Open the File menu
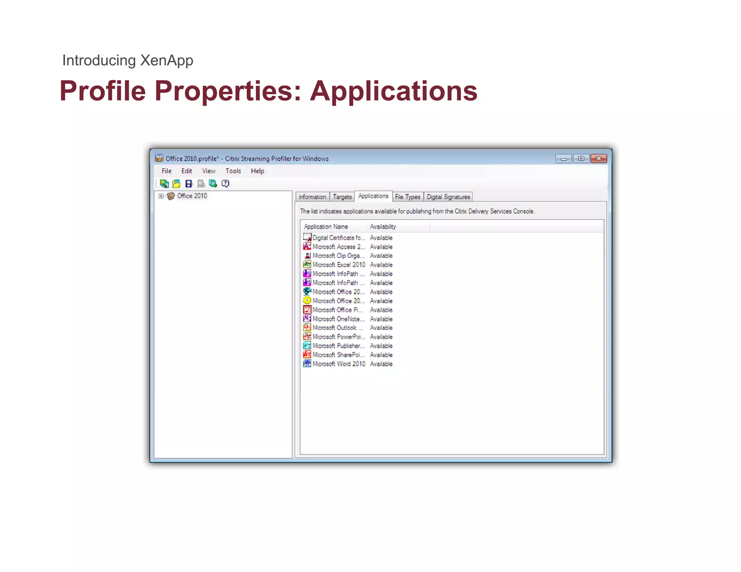The image size is (741, 572). pos(166,171)
